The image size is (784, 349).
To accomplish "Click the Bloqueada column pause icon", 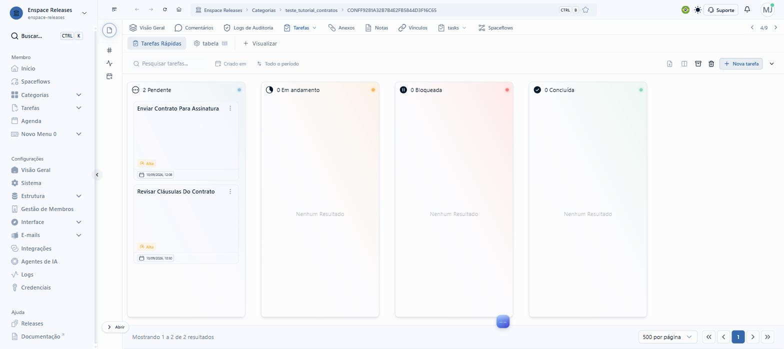I will point(403,90).
